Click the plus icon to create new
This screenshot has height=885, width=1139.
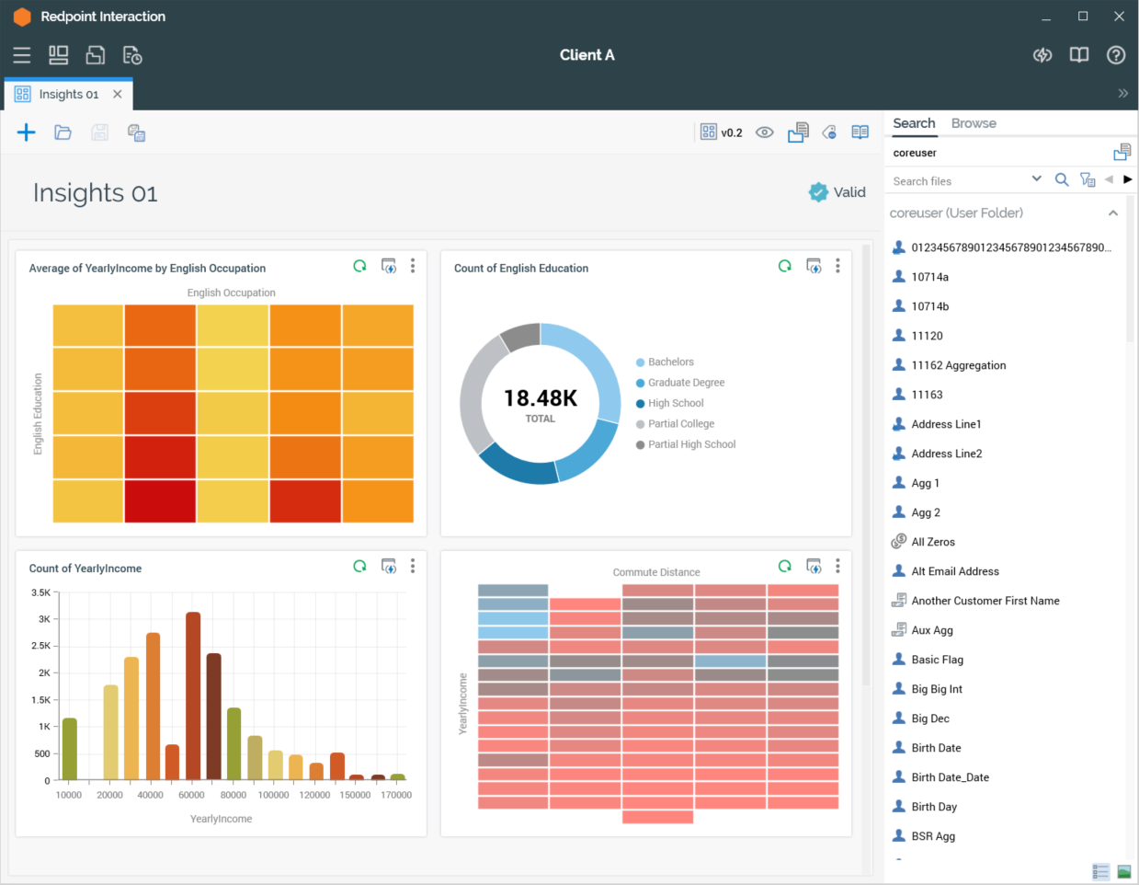(26, 132)
